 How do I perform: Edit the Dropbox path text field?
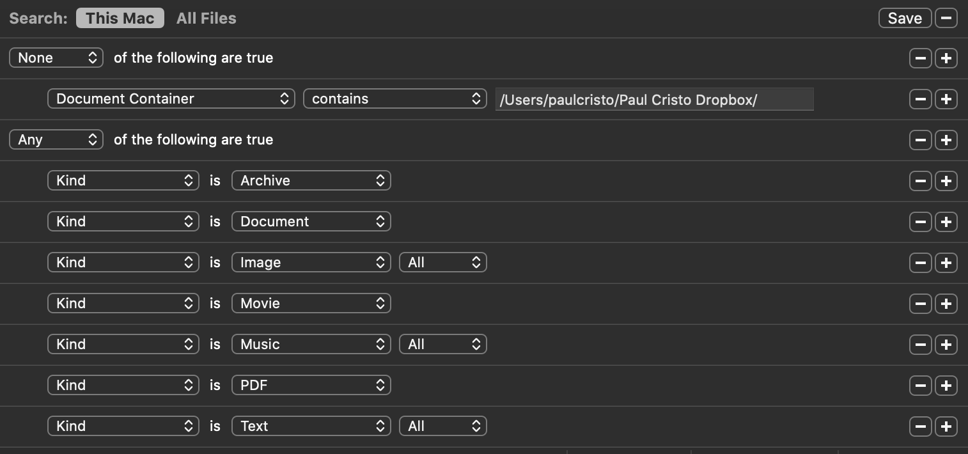[x=654, y=100]
